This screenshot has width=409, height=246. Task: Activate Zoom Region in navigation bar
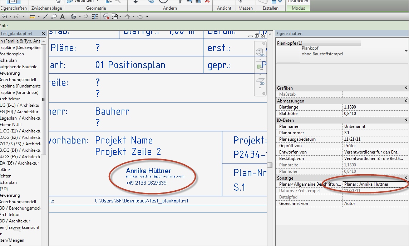(x=260, y=67)
